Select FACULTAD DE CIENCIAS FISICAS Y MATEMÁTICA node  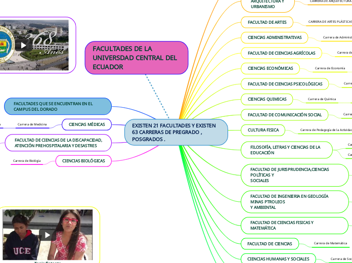294,226
